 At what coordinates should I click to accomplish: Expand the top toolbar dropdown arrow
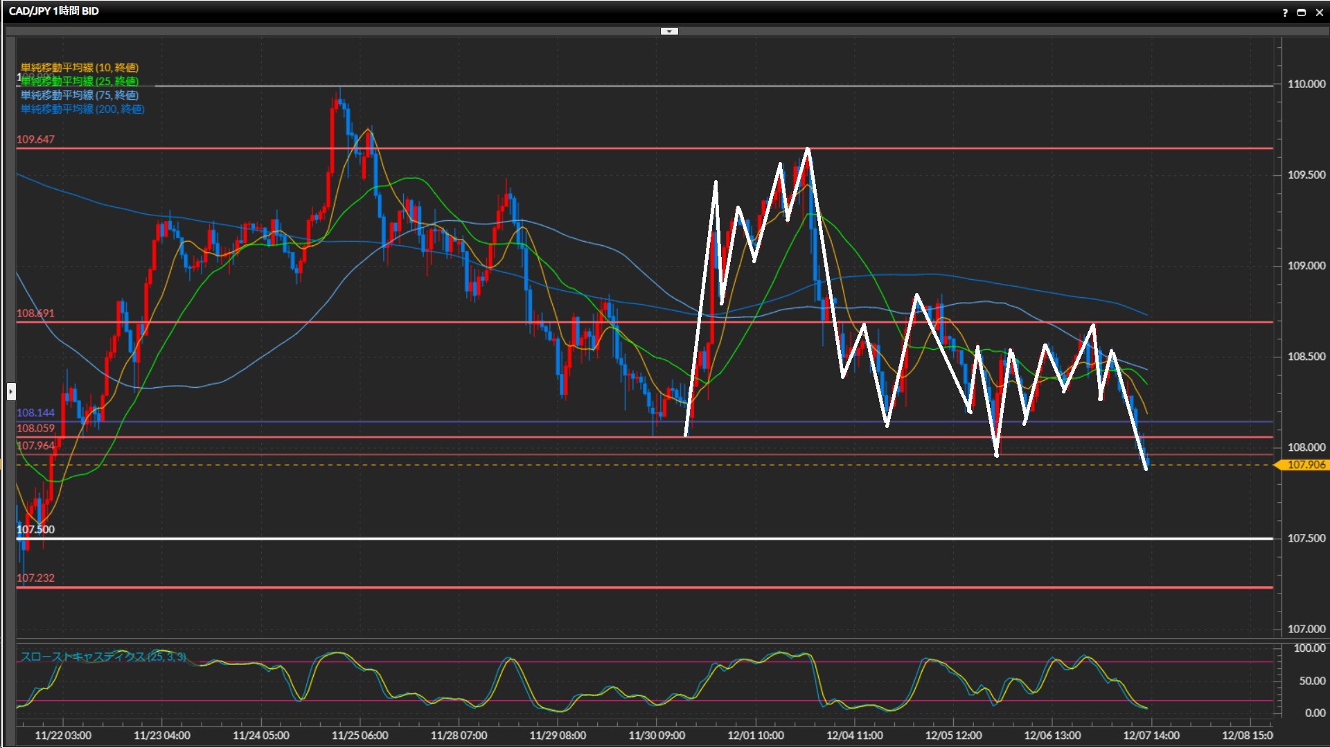669,31
